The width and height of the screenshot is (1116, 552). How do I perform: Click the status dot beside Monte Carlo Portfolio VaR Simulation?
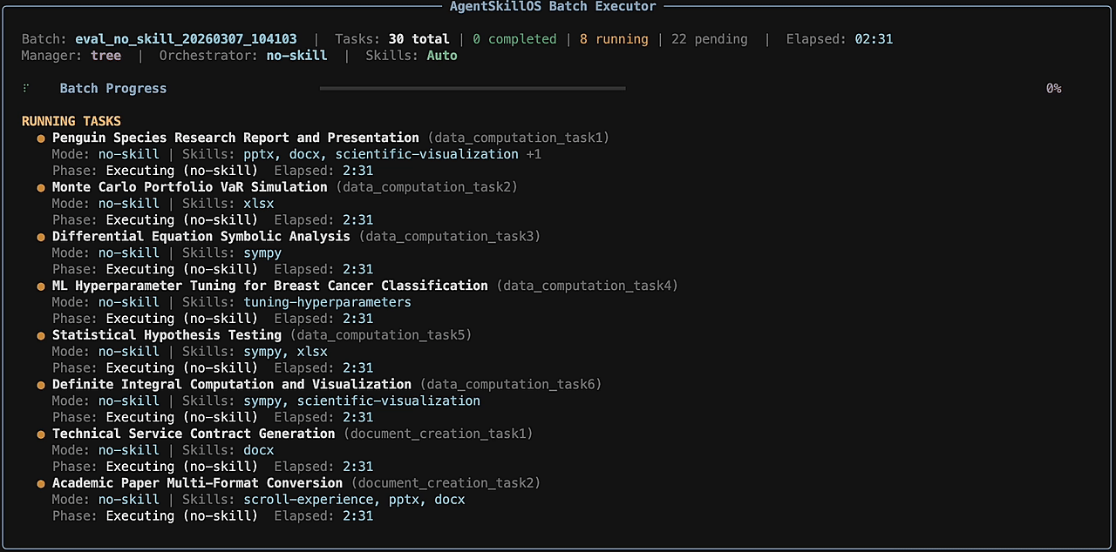[40, 187]
